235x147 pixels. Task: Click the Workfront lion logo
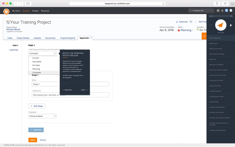tap(6, 11)
